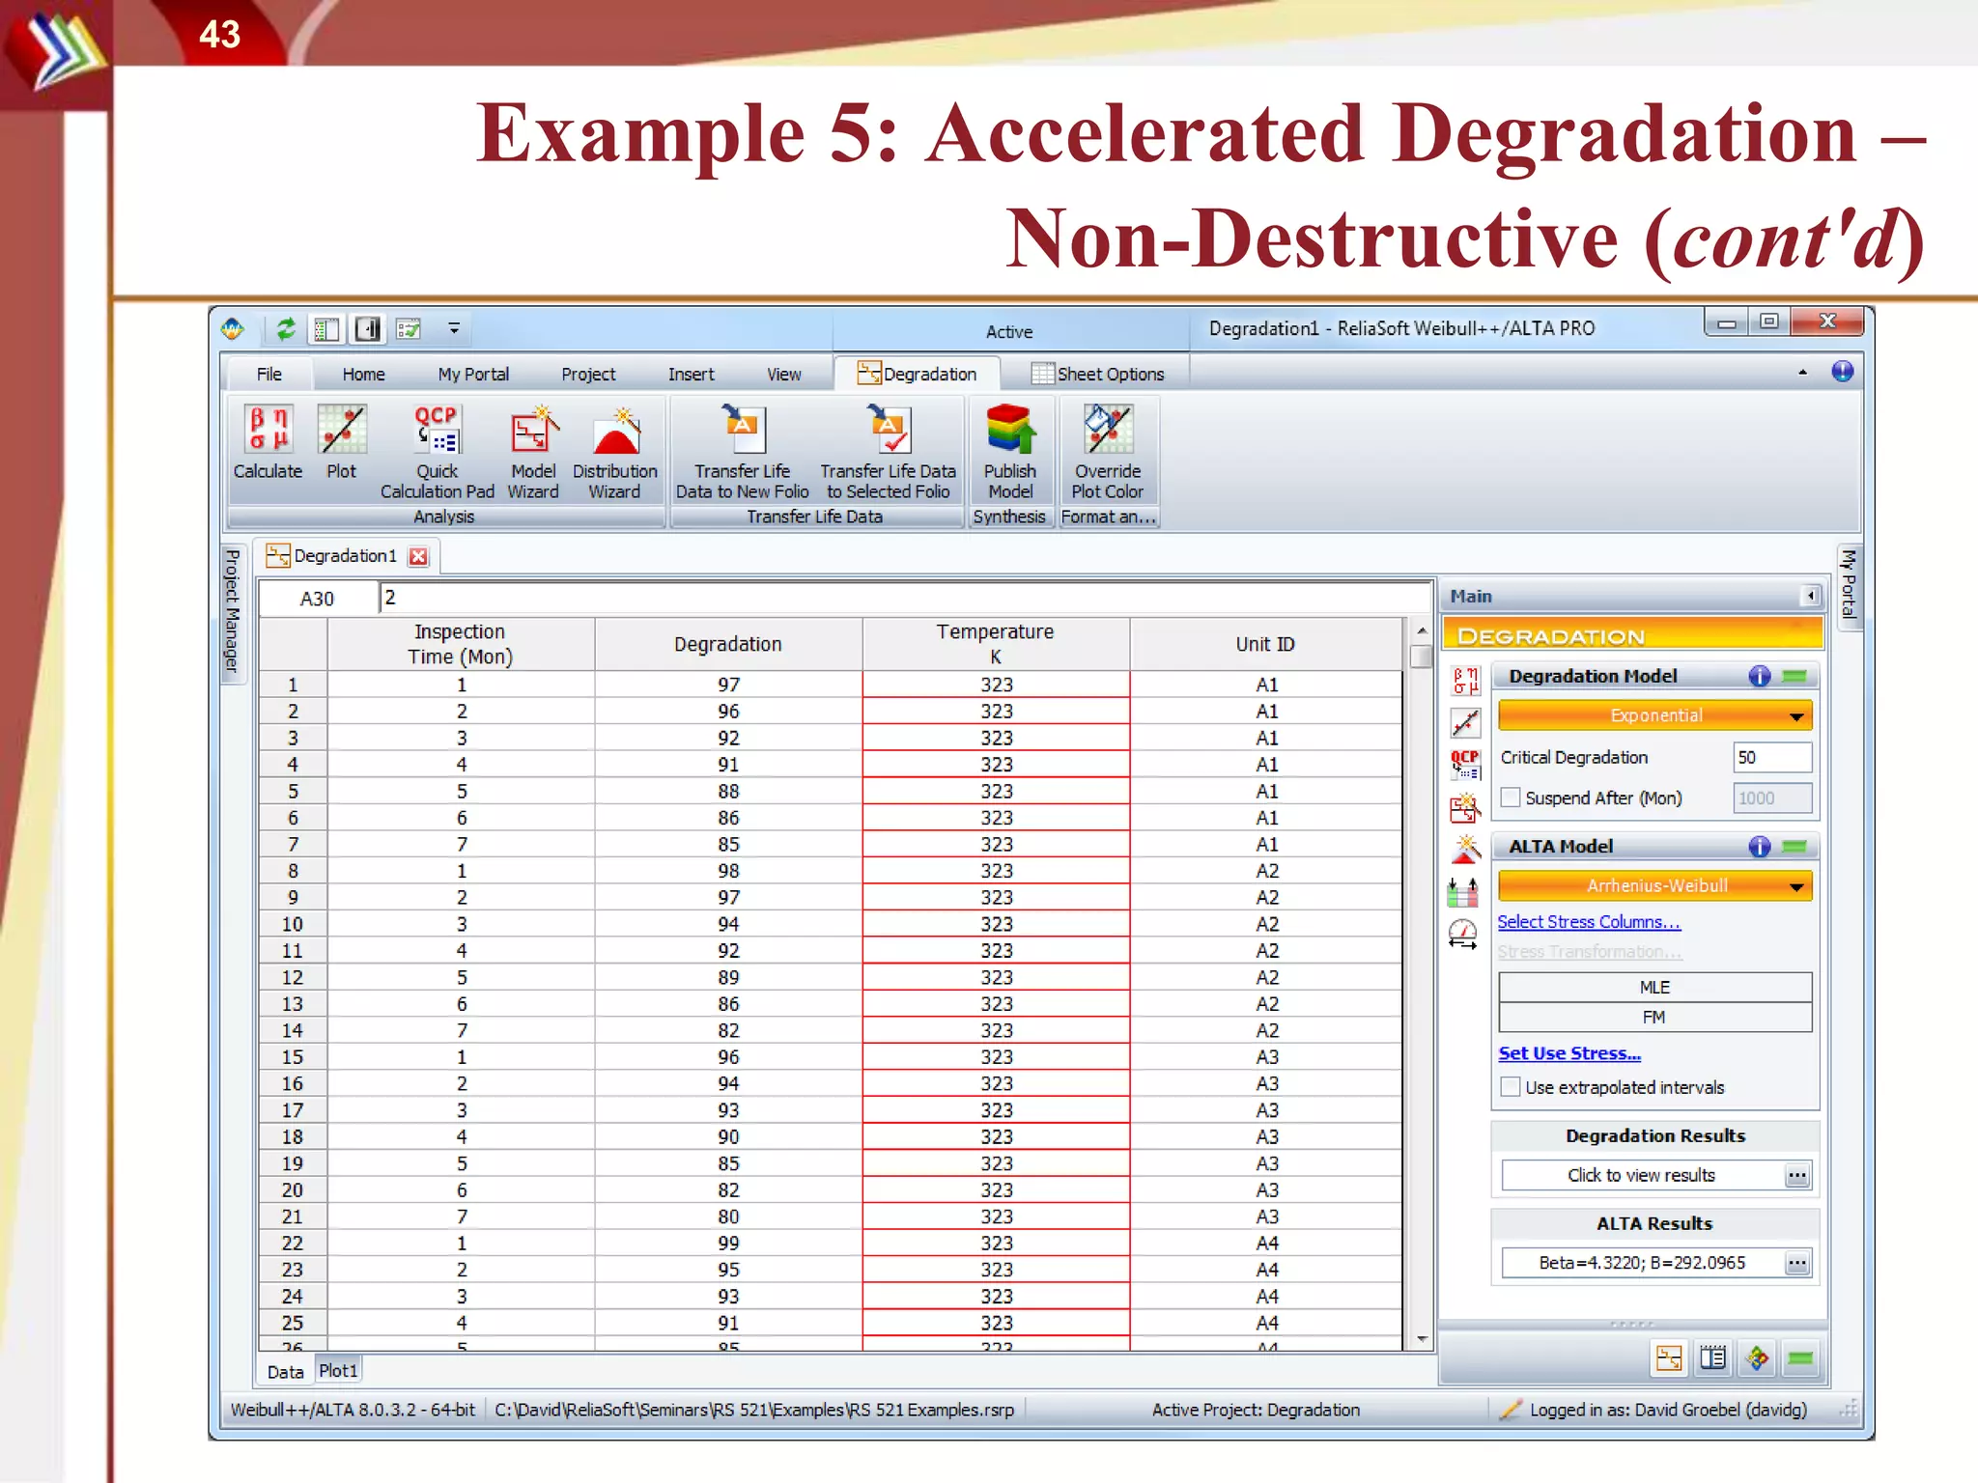Click the bottom green collapse bar icon

tap(1800, 1358)
